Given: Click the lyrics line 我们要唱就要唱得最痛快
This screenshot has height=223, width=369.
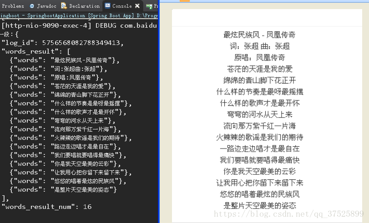Looking at the screenshot, I should coord(259,160).
